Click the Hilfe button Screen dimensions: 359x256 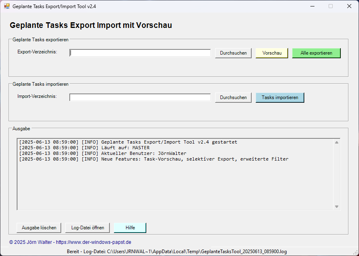(130, 228)
